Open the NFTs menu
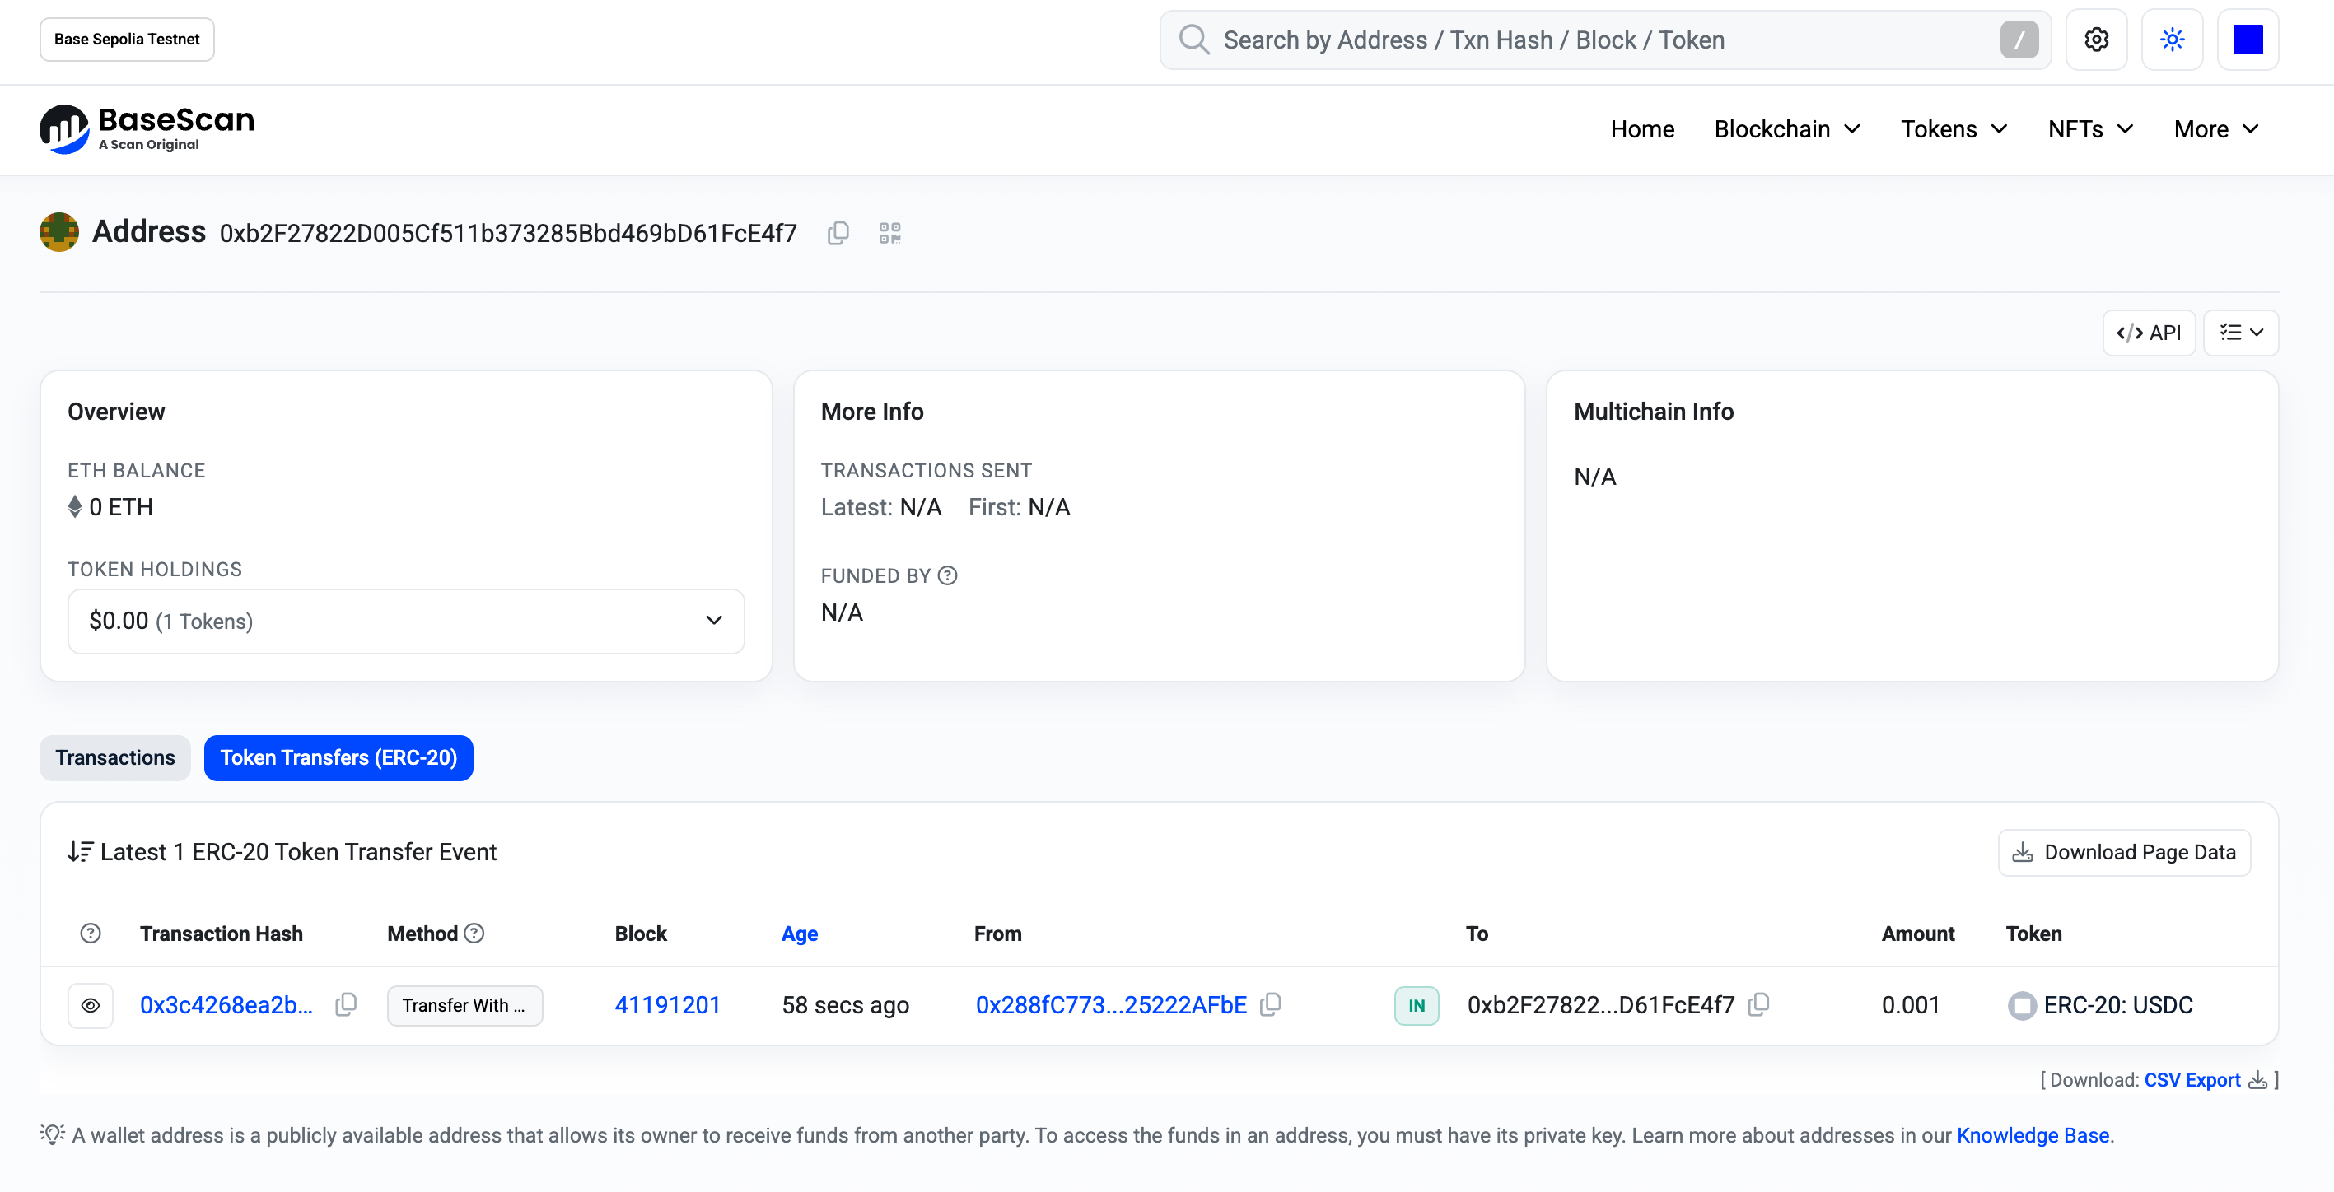2334x1192 pixels. click(2090, 129)
